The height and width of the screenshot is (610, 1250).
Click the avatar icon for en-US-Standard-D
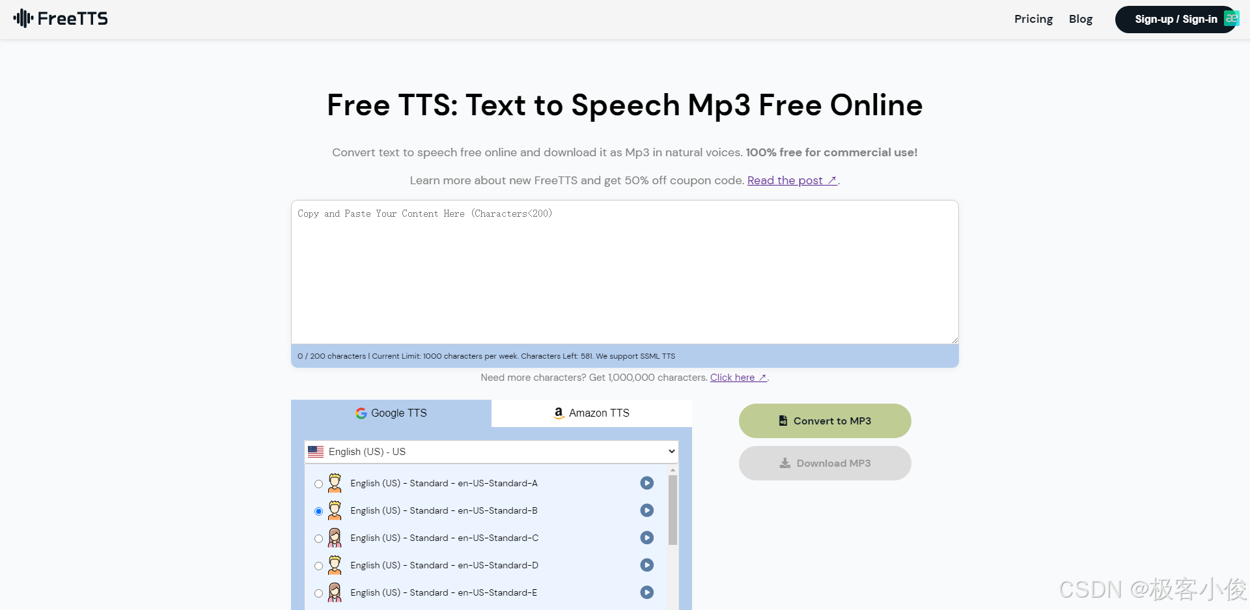coord(335,565)
